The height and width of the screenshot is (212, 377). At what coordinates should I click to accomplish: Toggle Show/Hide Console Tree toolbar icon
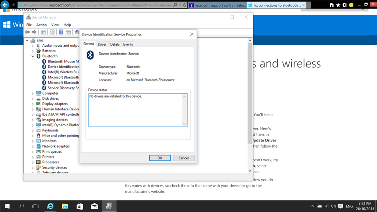(43, 32)
